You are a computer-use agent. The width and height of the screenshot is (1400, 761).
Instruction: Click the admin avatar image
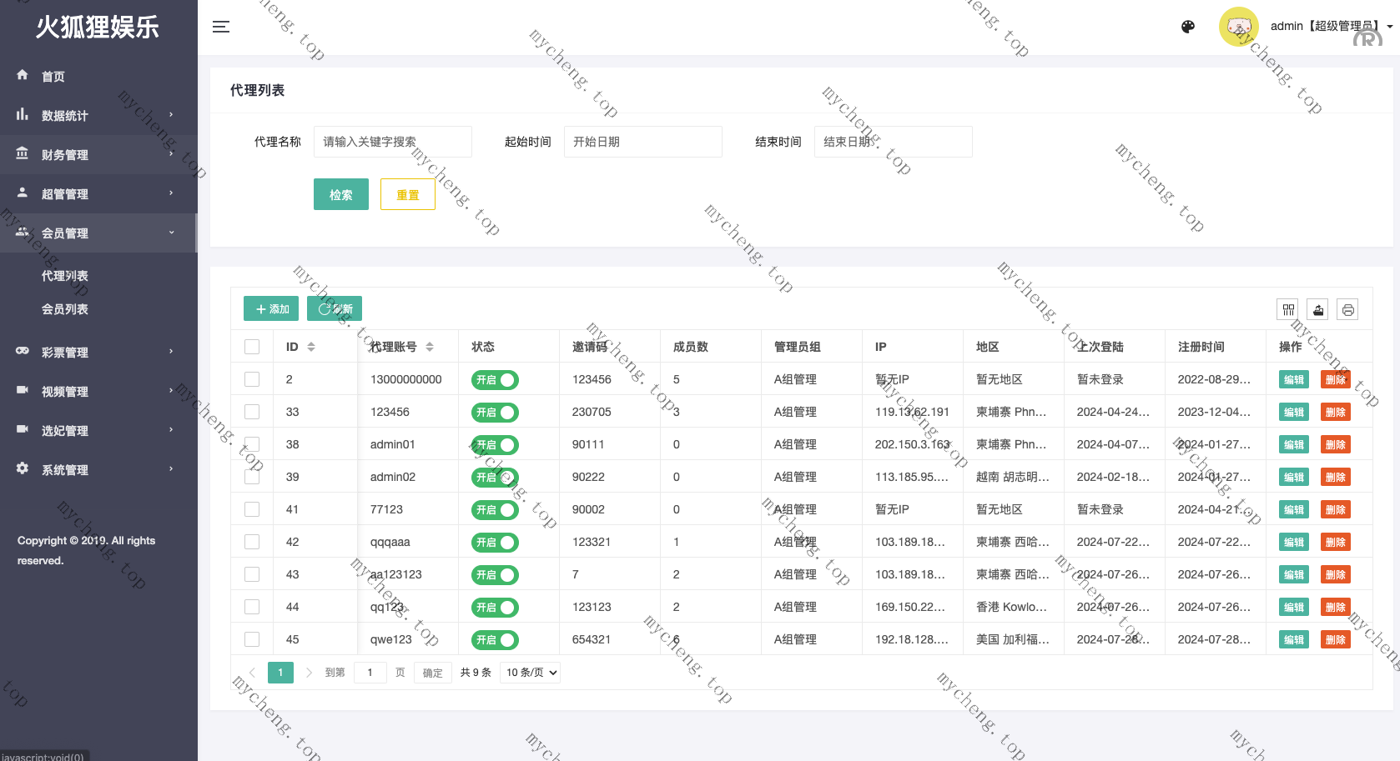1238,27
